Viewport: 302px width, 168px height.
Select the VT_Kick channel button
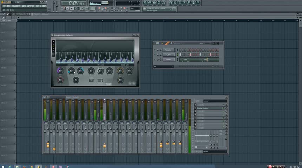pyautogui.click(x=169, y=55)
